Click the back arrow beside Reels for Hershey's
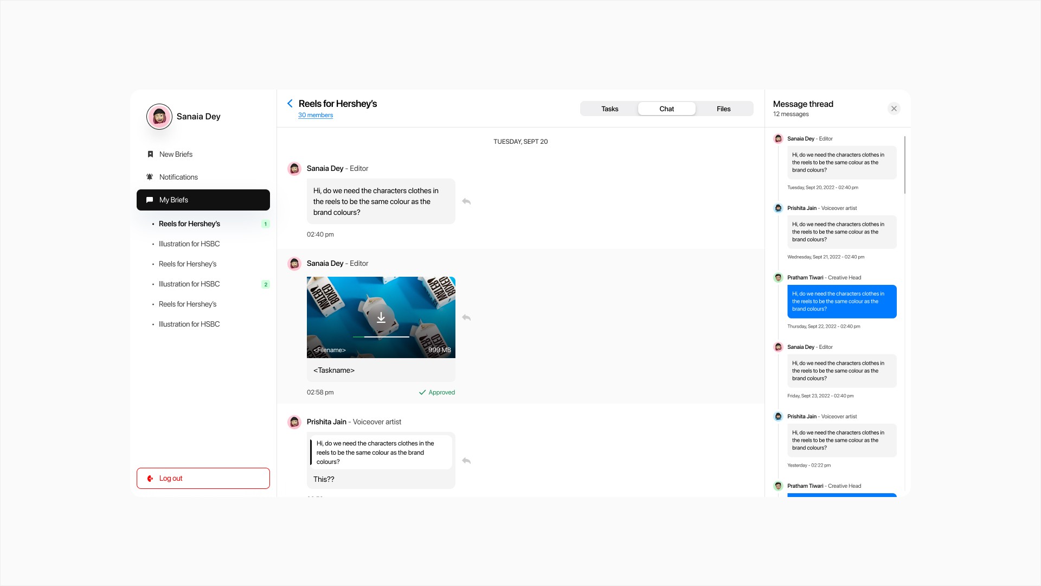This screenshot has width=1041, height=586. 290,104
